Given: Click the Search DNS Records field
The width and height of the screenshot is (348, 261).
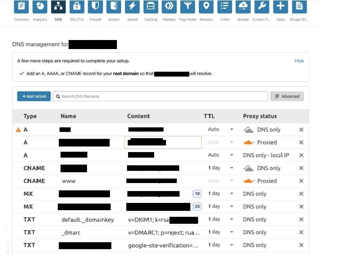Looking at the screenshot, I should [160, 96].
